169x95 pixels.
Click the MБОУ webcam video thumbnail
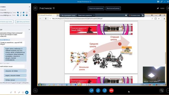click(x=154, y=75)
